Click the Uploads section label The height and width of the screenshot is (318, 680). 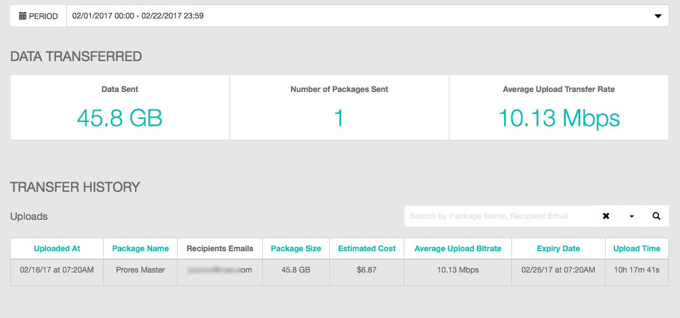coord(29,216)
